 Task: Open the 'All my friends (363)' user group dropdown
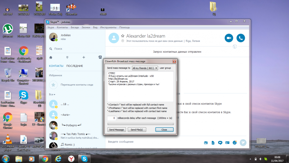point(145,68)
